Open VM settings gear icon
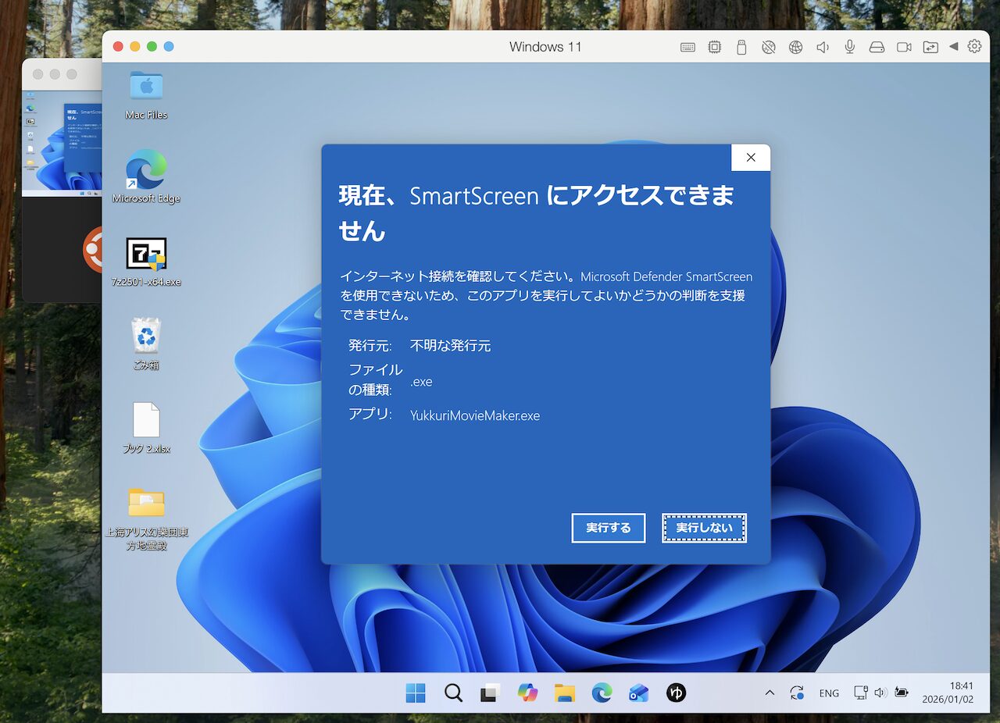 click(974, 46)
